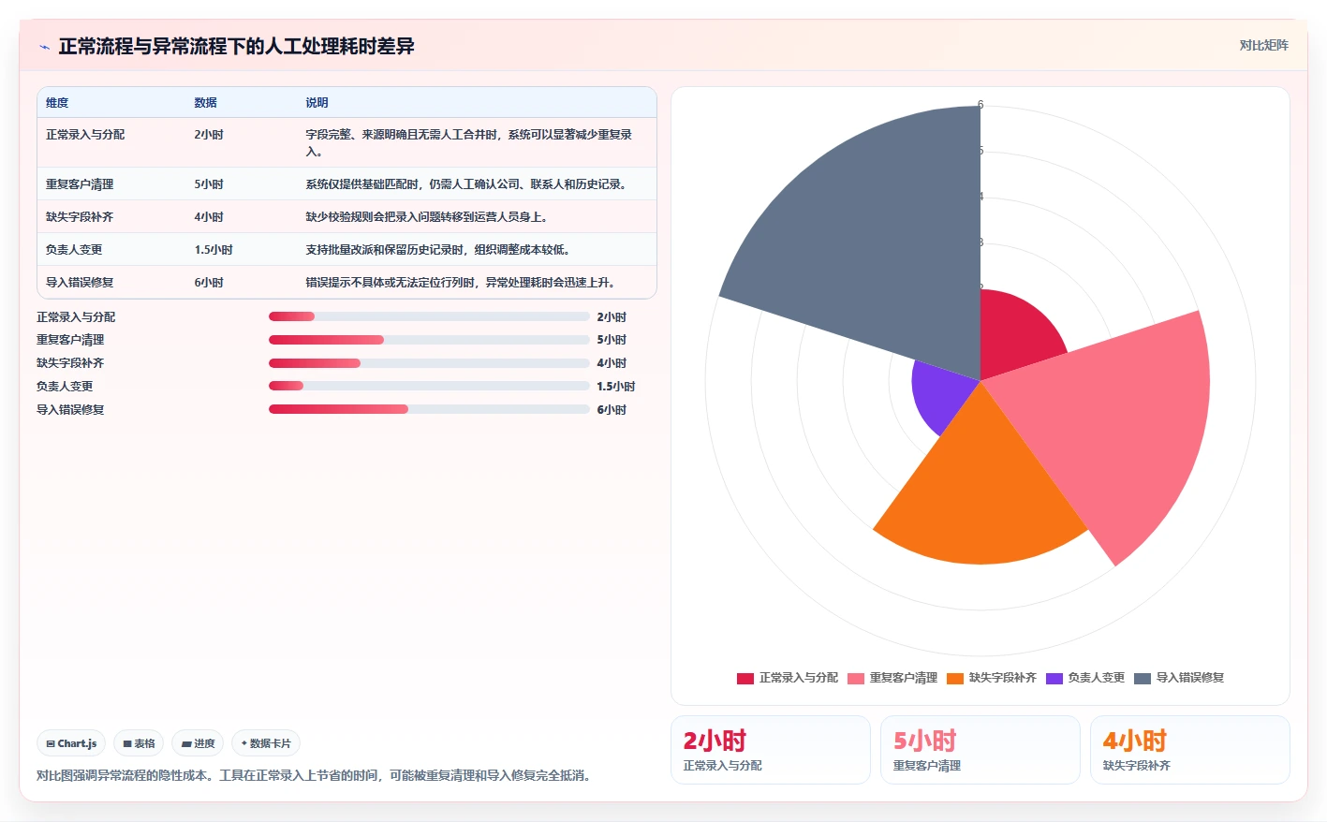This screenshot has height=822, width=1327.
Task: Click the 数据 column header
Action: (x=206, y=103)
